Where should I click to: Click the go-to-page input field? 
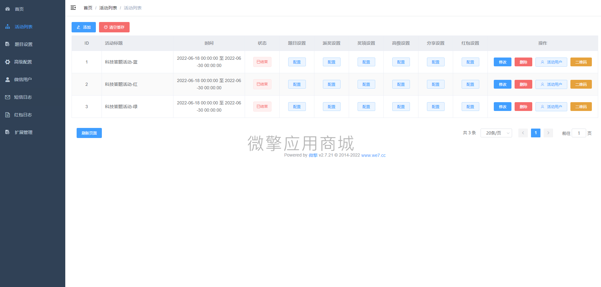(x=579, y=133)
